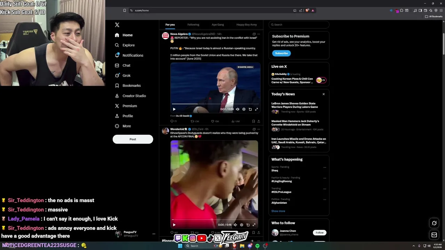Make the Putin video fullscreen
445x250 pixels.
256,109
